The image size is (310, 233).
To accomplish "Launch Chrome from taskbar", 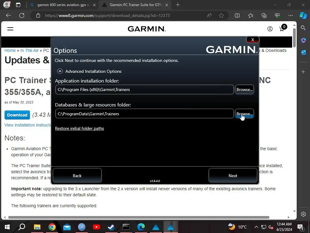I will 52,227.
